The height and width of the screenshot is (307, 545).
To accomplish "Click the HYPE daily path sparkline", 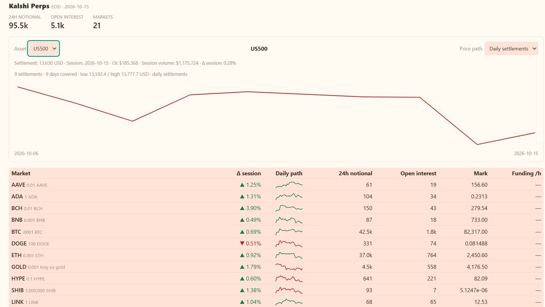I will pyautogui.click(x=289, y=279).
